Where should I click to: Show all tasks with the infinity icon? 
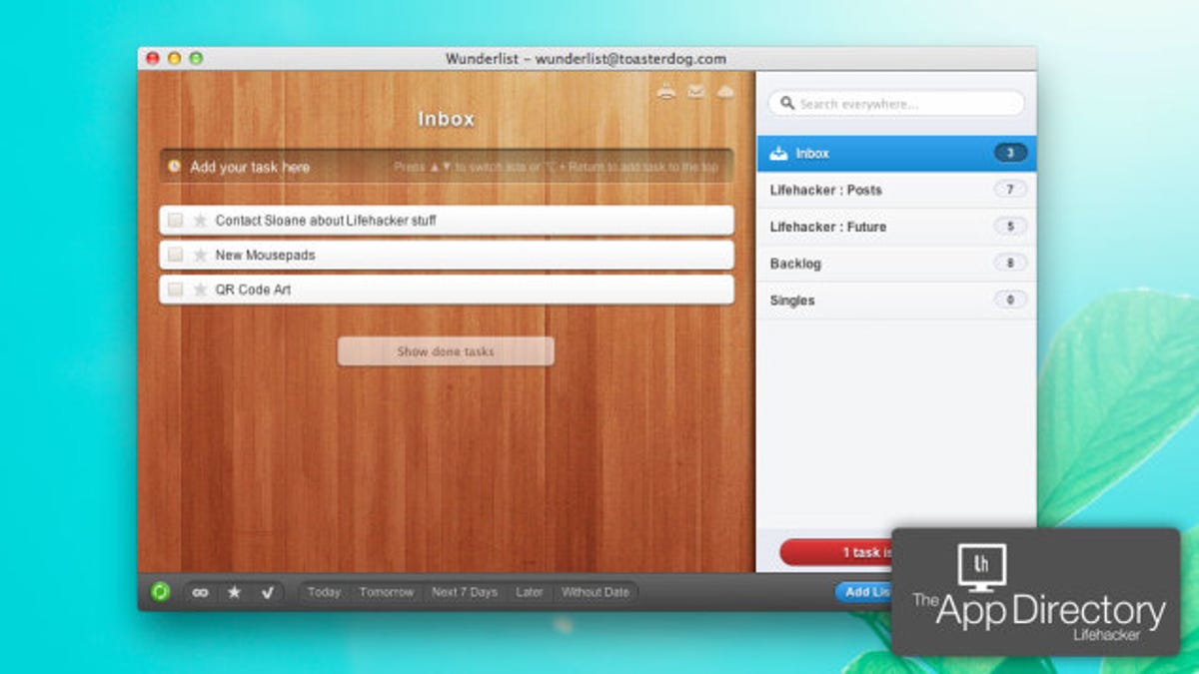tap(201, 592)
